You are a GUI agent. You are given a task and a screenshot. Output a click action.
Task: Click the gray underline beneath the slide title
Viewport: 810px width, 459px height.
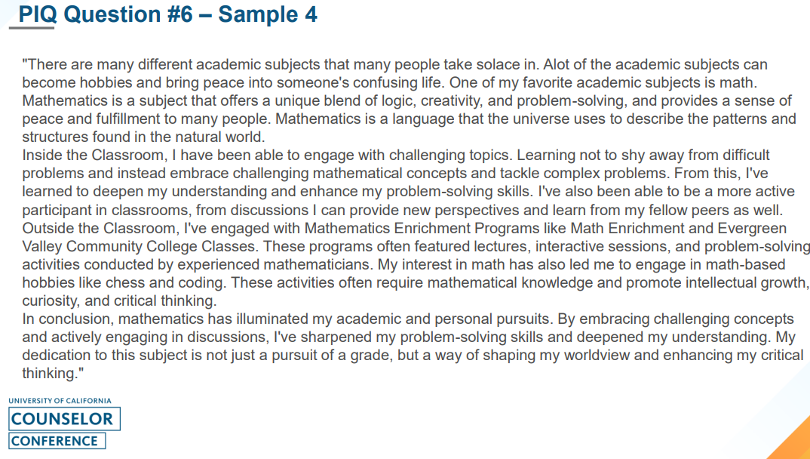click(x=32, y=29)
